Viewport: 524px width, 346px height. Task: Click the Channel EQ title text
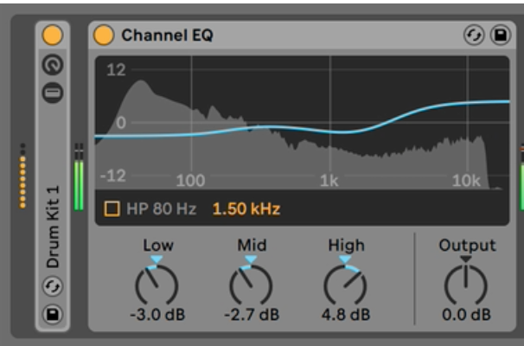167,35
